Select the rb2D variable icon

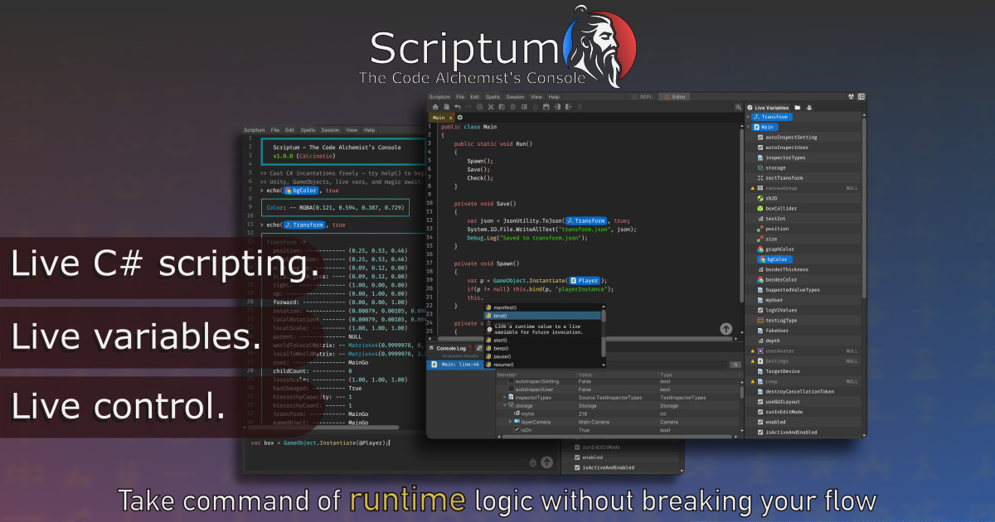click(760, 198)
